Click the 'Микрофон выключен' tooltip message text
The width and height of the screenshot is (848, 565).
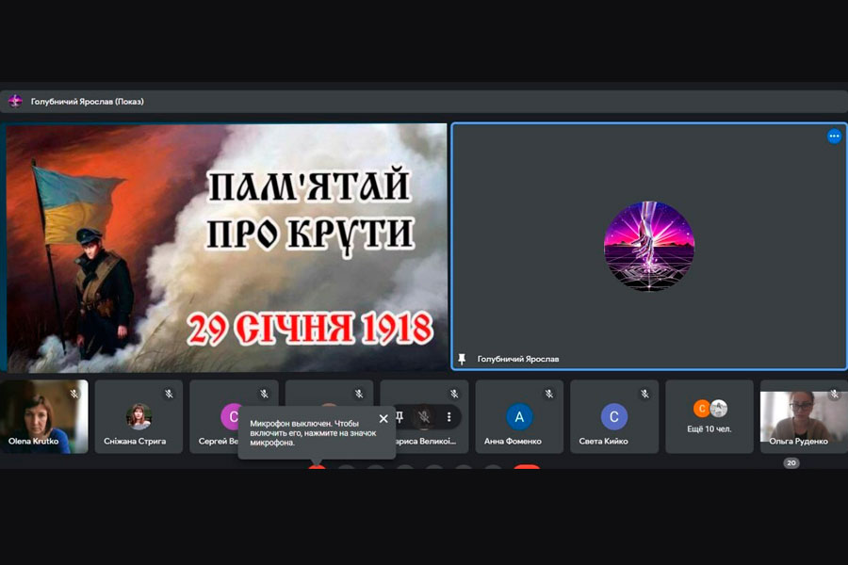pyautogui.click(x=313, y=433)
